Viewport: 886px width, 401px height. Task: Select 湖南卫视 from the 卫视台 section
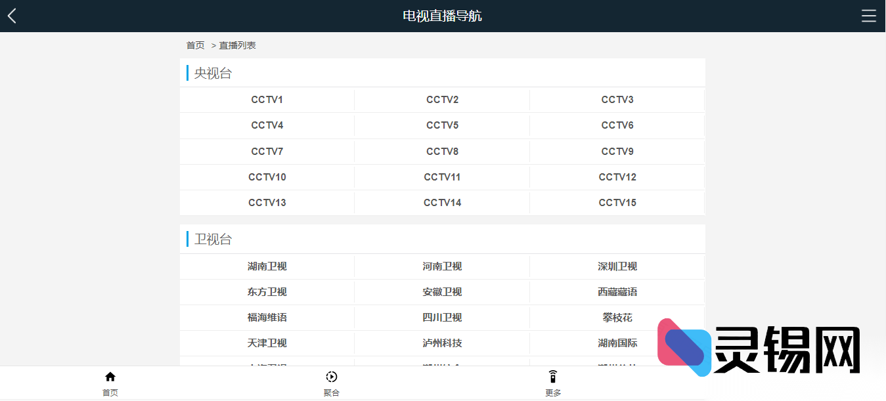pos(267,266)
